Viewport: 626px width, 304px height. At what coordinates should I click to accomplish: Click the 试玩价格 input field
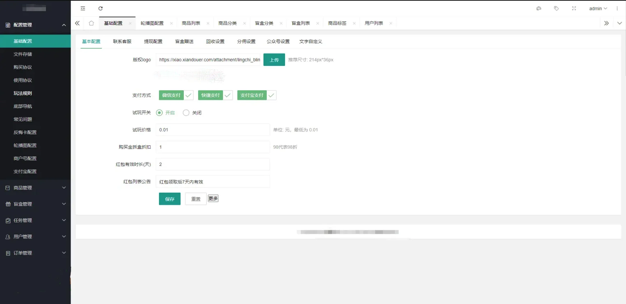click(x=212, y=130)
